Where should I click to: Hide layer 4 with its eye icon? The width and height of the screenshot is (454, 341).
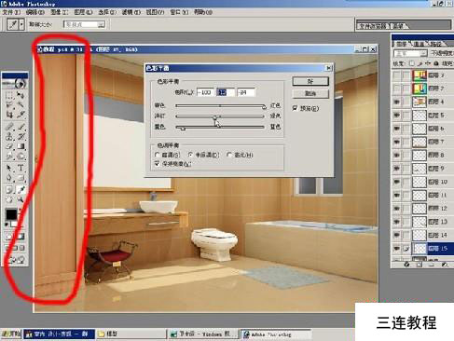tap(397, 102)
